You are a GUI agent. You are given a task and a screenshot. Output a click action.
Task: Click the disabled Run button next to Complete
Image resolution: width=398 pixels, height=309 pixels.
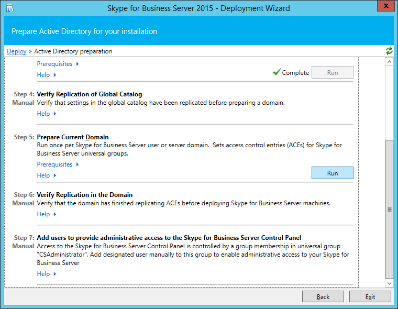coord(332,72)
